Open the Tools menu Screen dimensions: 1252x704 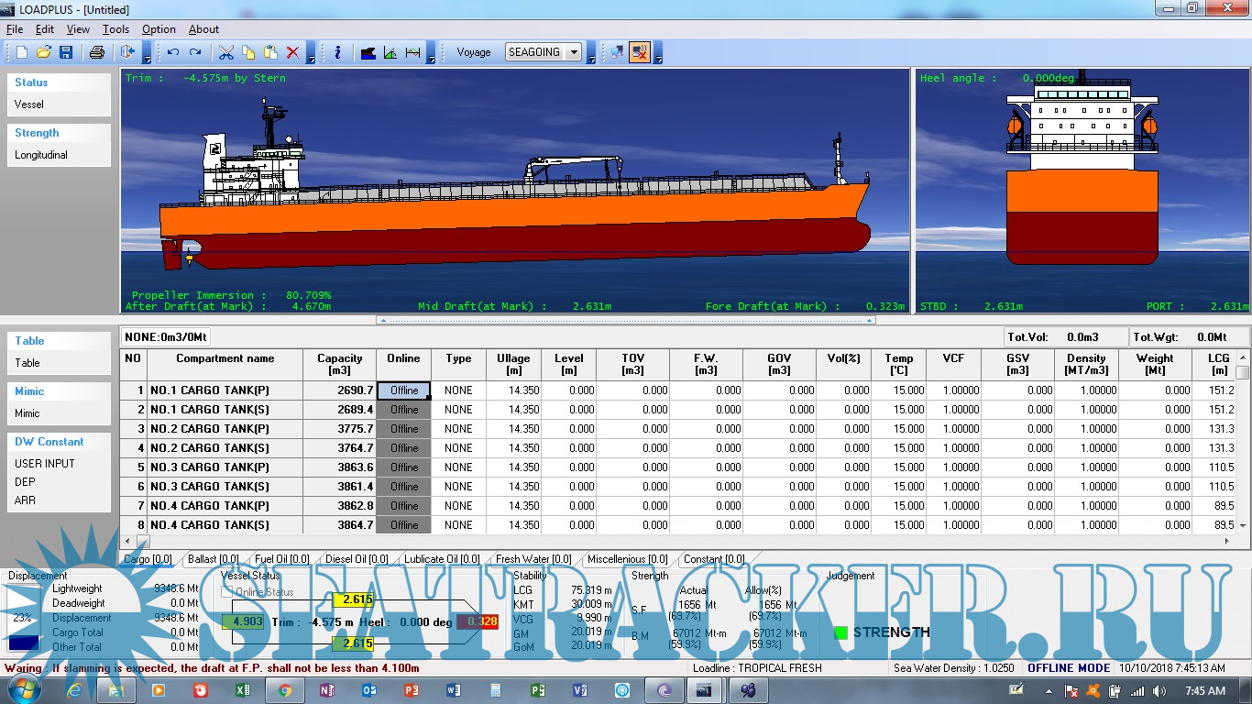(115, 29)
